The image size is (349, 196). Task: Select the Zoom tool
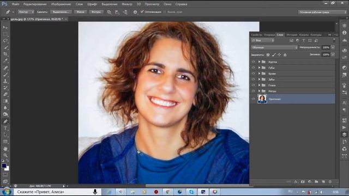tap(5, 155)
